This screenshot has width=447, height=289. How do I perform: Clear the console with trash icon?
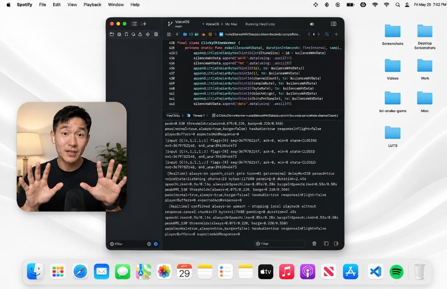314,244
